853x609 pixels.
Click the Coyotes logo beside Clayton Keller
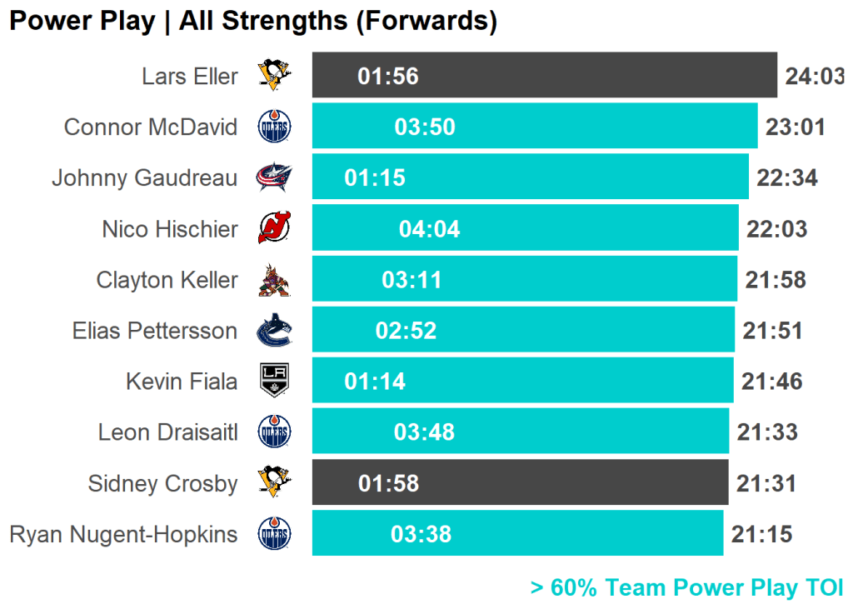(x=274, y=279)
